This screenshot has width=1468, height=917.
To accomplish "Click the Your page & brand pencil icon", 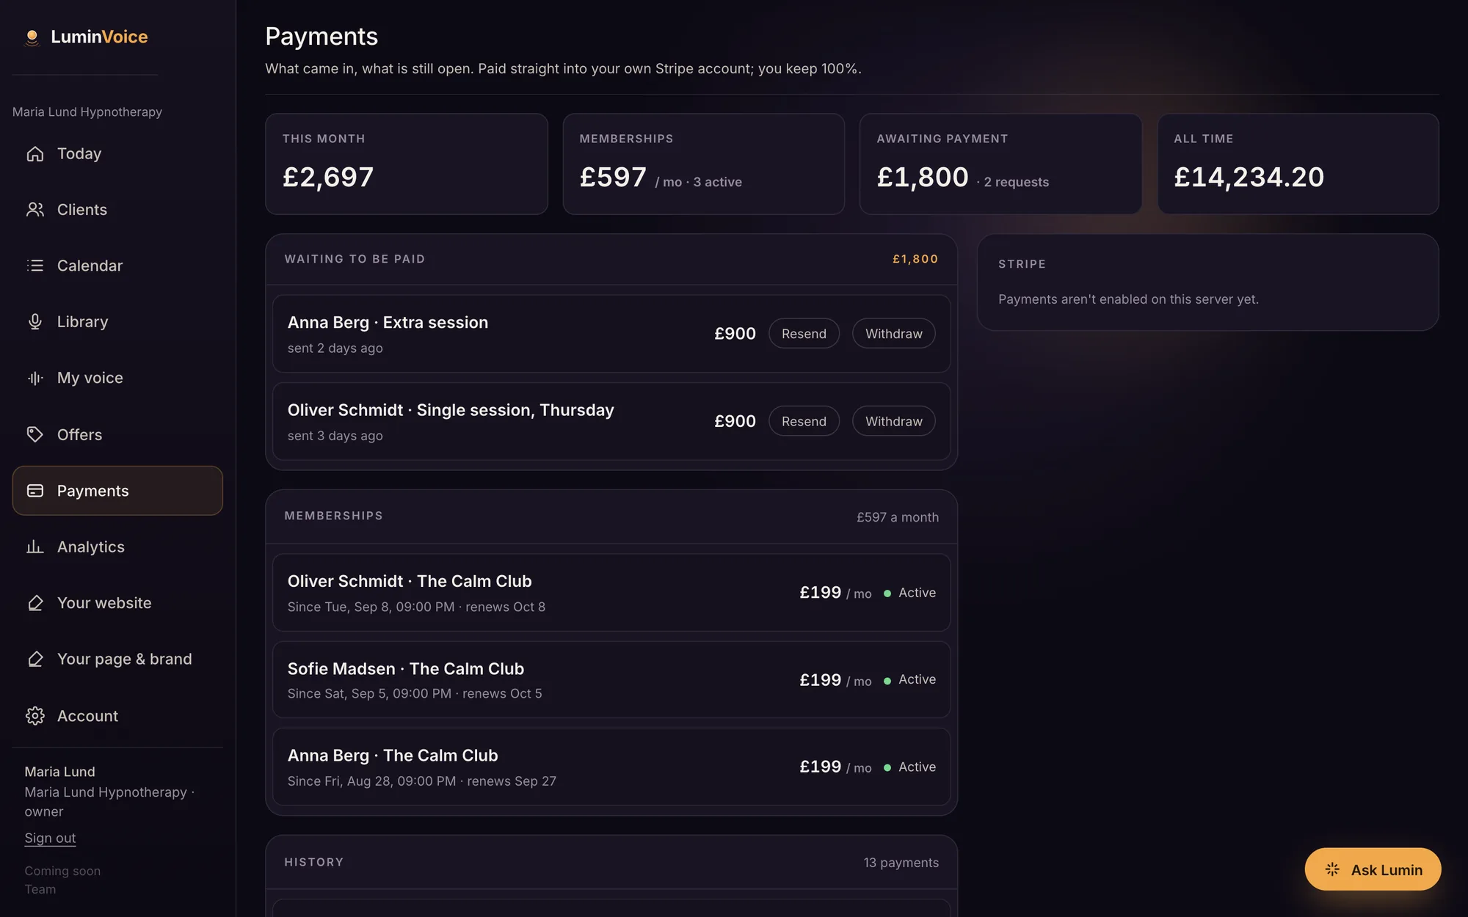I will (34, 660).
